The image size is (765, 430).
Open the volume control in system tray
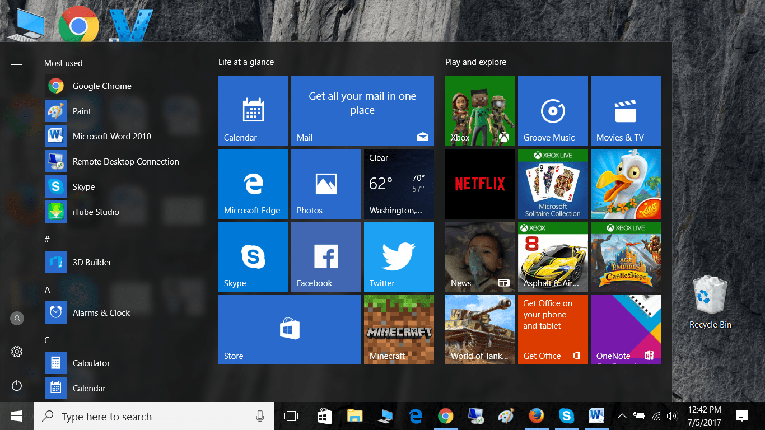672,416
